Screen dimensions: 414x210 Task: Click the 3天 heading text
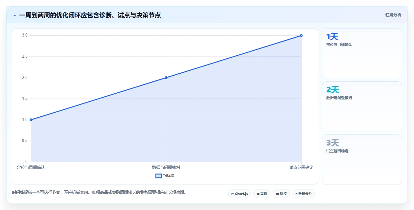(x=332, y=143)
